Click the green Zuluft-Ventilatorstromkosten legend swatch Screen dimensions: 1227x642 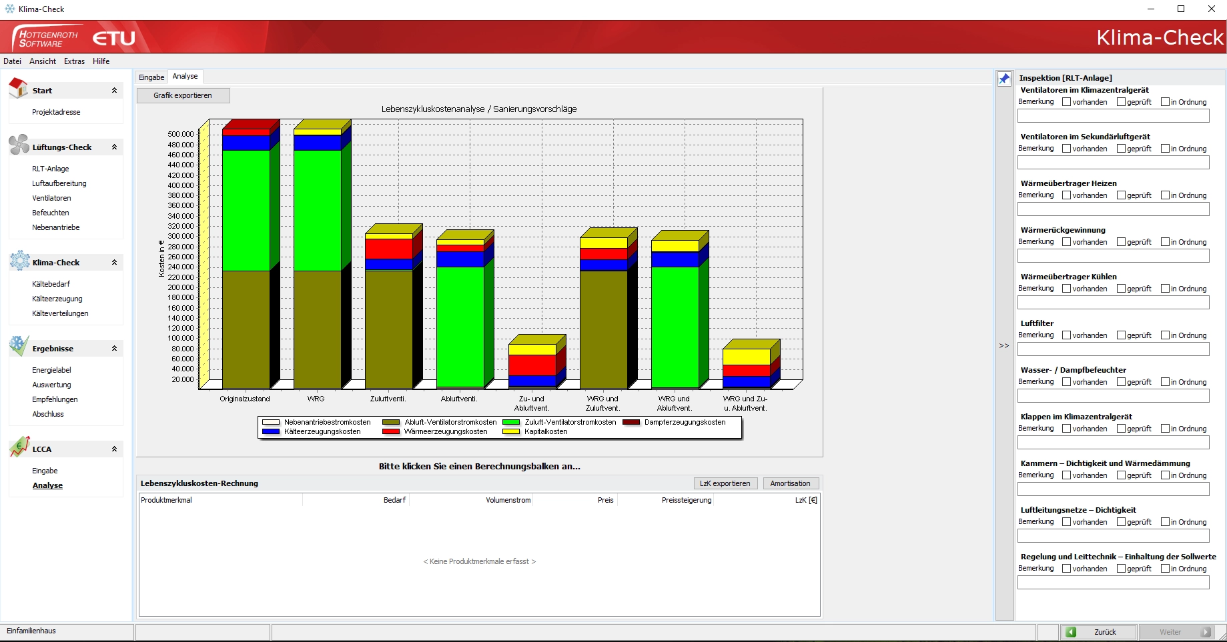point(511,422)
